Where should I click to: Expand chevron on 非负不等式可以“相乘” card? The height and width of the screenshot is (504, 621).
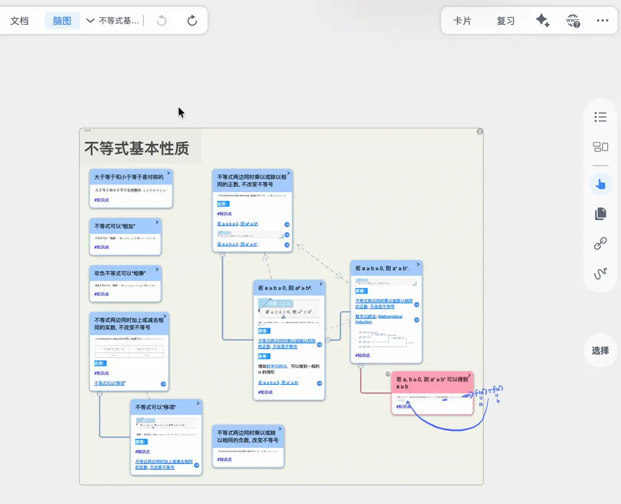click(x=157, y=269)
